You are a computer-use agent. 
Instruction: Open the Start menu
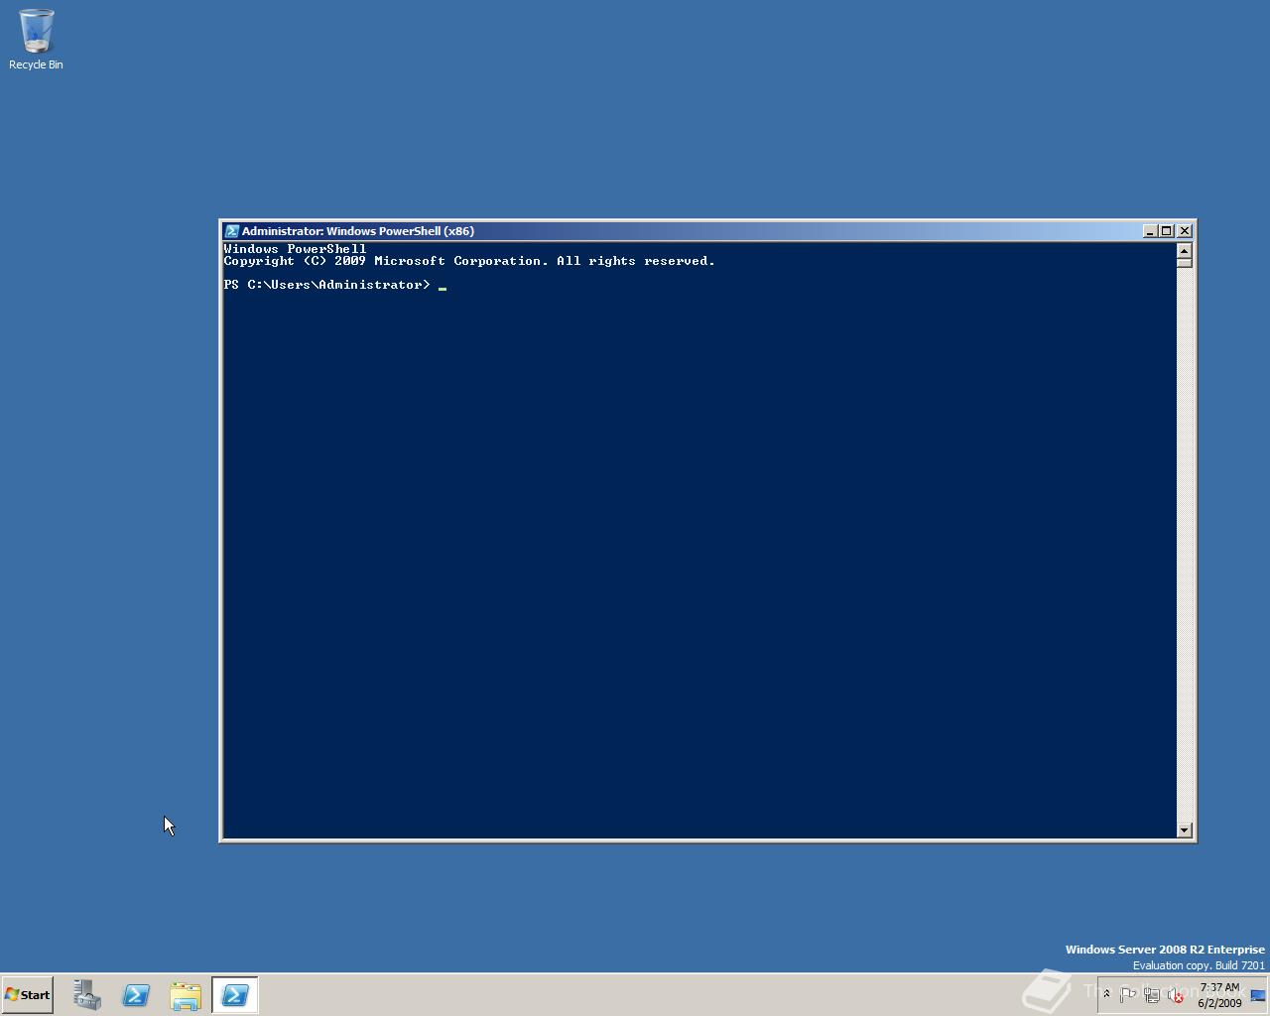(28, 995)
